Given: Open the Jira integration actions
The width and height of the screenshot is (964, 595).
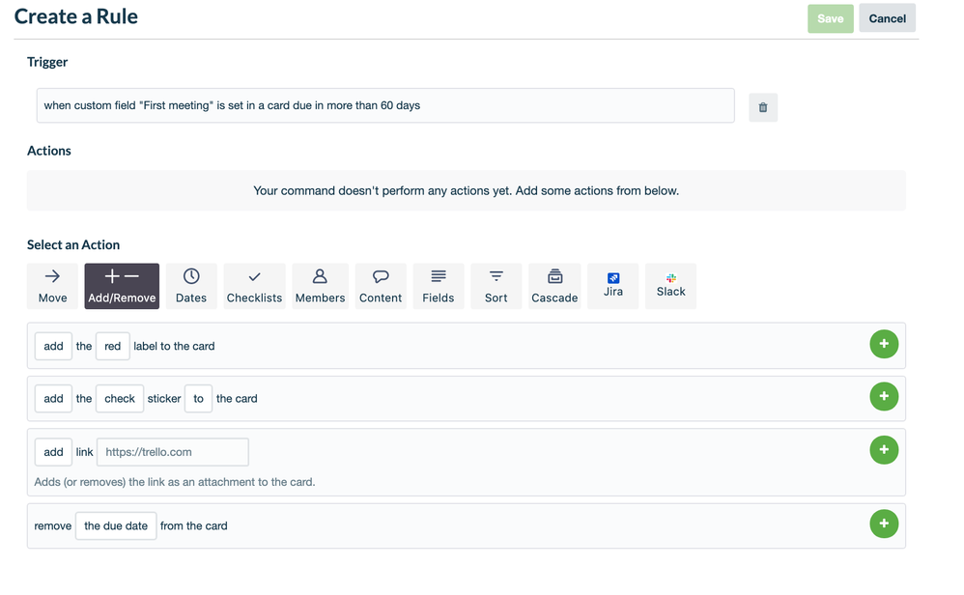Looking at the screenshot, I should (x=612, y=285).
